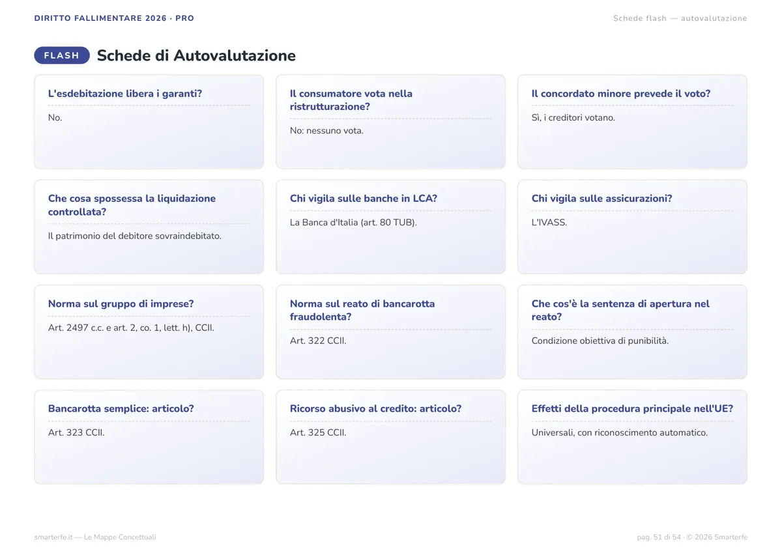Screen dimensions: 782x553
Task: Click the header text "DIRITTO FALLIMENTARE 2026 · PRO"
Action: pyautogui.click(x=114, y=18)
